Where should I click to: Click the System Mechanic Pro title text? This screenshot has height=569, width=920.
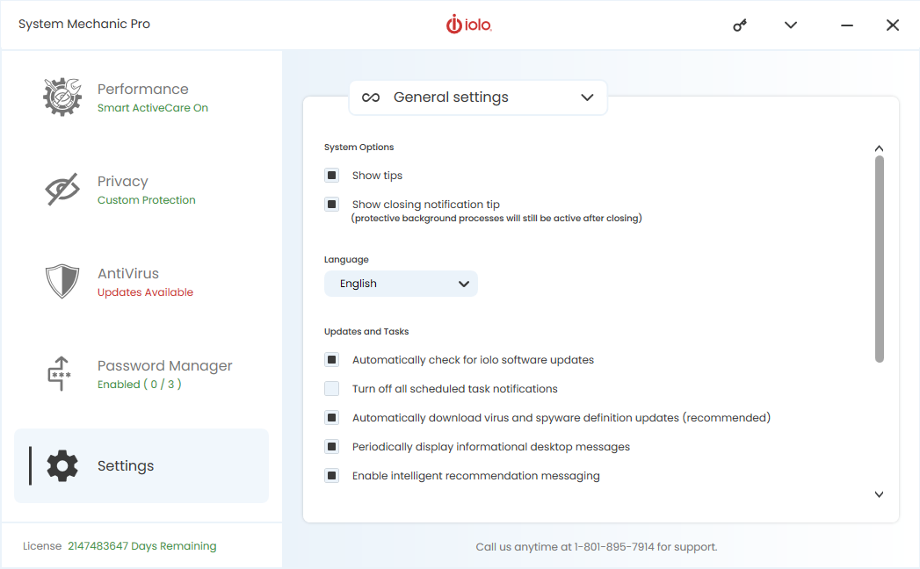coord(84,24)
